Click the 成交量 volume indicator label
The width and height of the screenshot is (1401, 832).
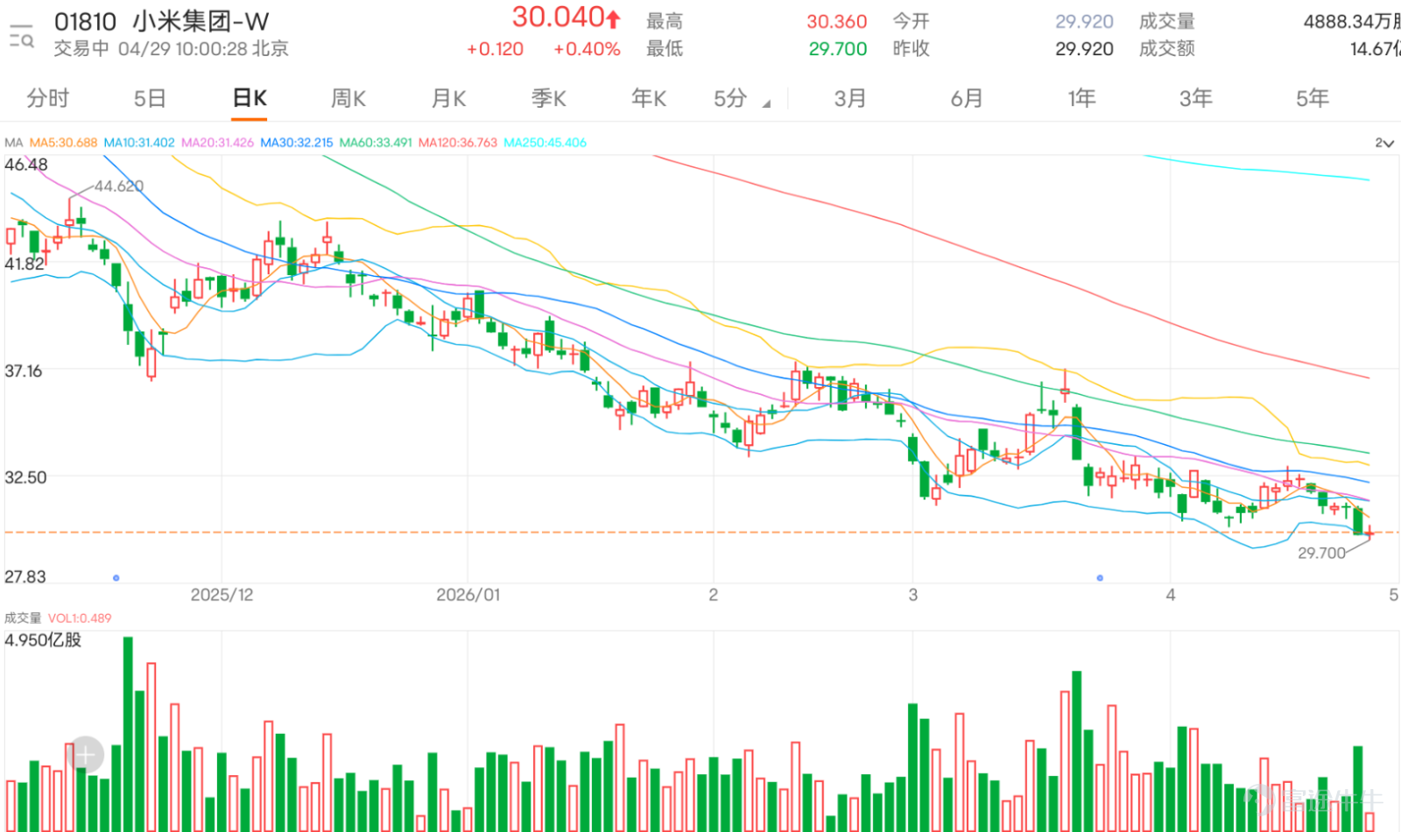point(23,618)
